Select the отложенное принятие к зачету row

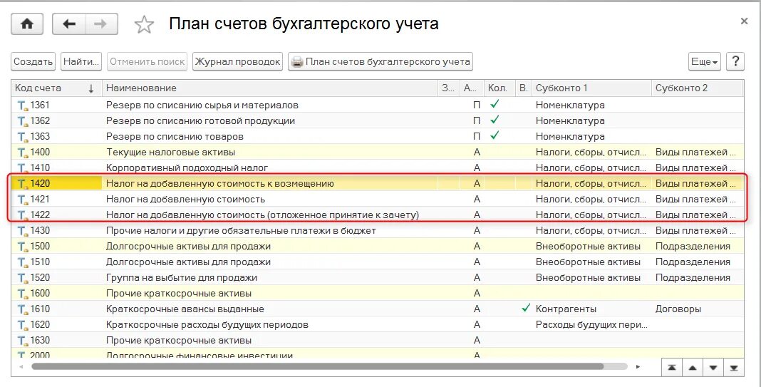click(x=262, y=215)
